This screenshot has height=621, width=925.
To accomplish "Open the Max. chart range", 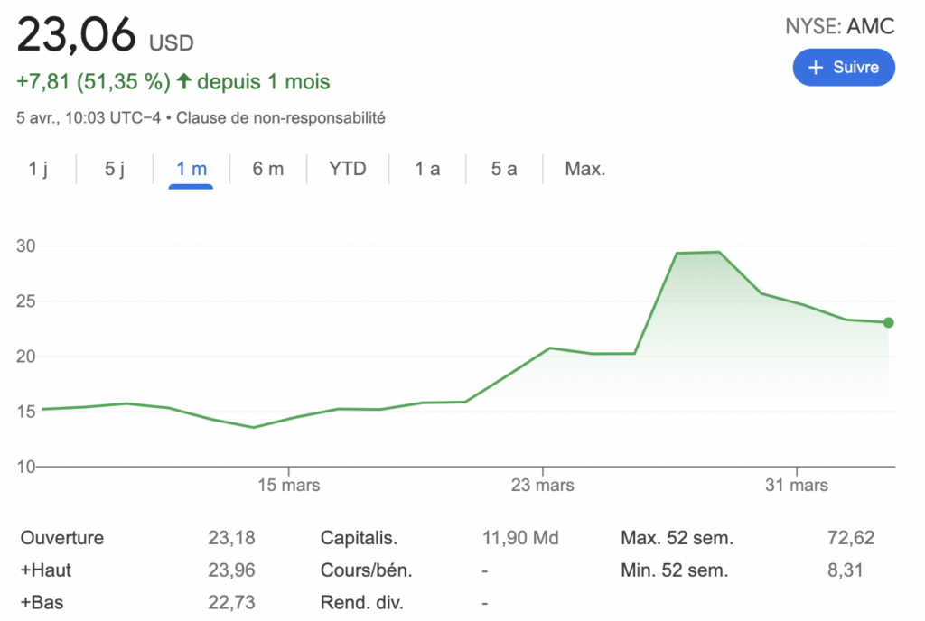I will [x=584, y=169].
